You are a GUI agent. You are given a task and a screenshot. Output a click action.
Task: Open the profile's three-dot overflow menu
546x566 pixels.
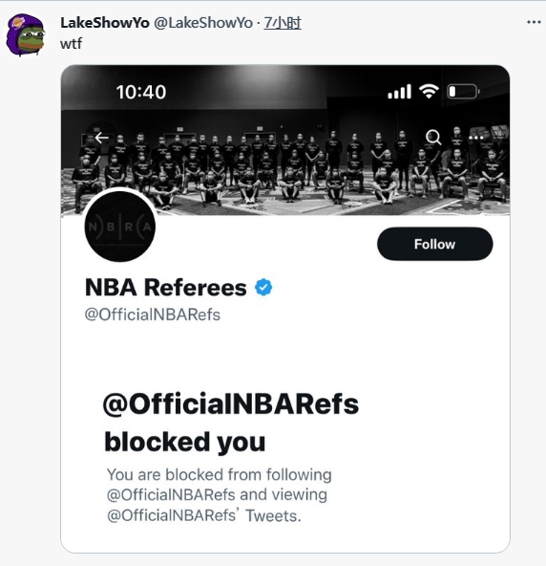tap(475, 138)
